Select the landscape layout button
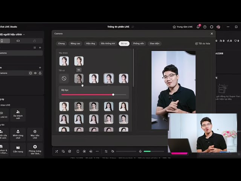 coord(18,41)
